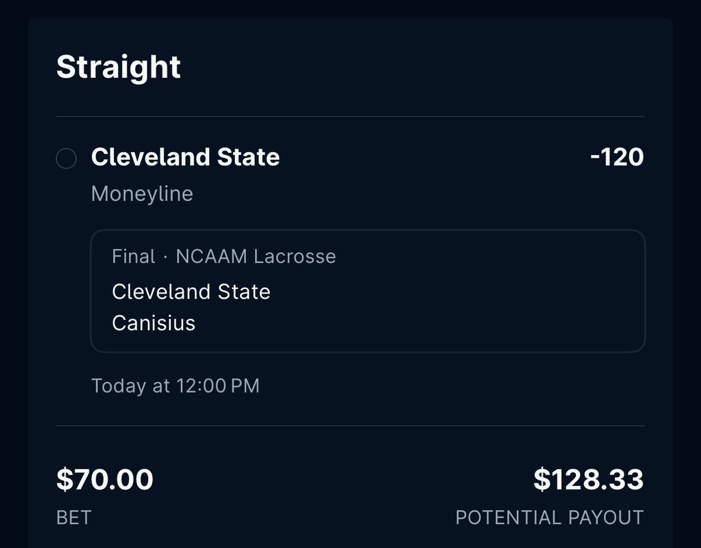The height and width of the screenshot is (548, 701).
Task: Click the circle status icon beside Cleveland State
Action: [66, 158]
